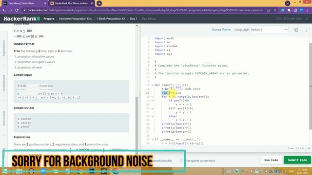Open the Discussions side tab
312x175 pixels.
(4, 118)
